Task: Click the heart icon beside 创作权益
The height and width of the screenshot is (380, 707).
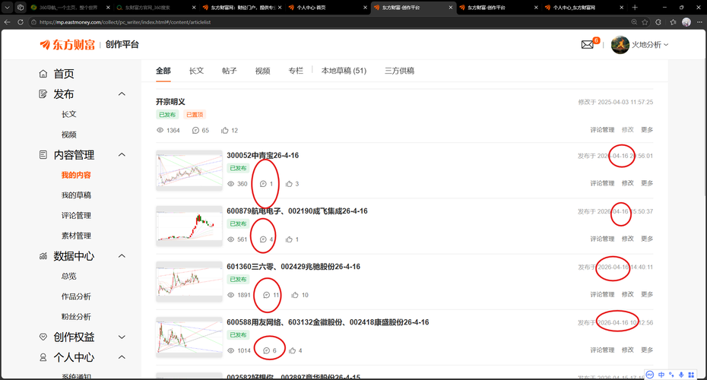Action: 43,337
